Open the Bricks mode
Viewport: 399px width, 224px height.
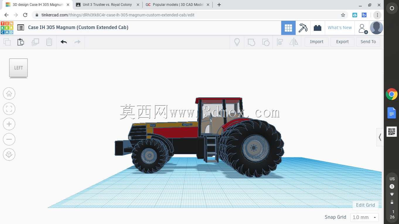click(318, 28)
